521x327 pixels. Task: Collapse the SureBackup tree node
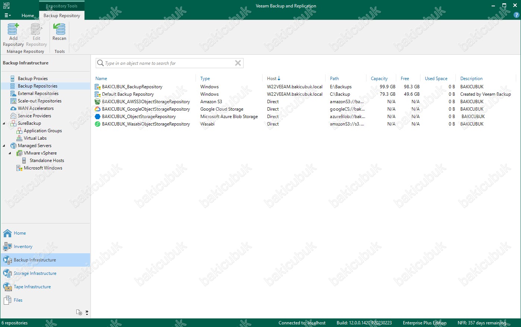pos(4,123)
